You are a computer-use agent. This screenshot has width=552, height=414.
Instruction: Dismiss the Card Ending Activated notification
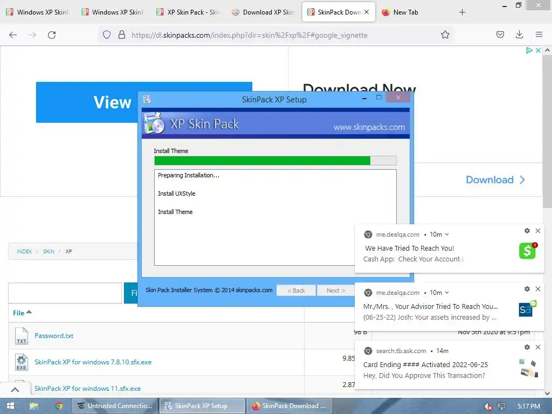(x=538, y=347)
